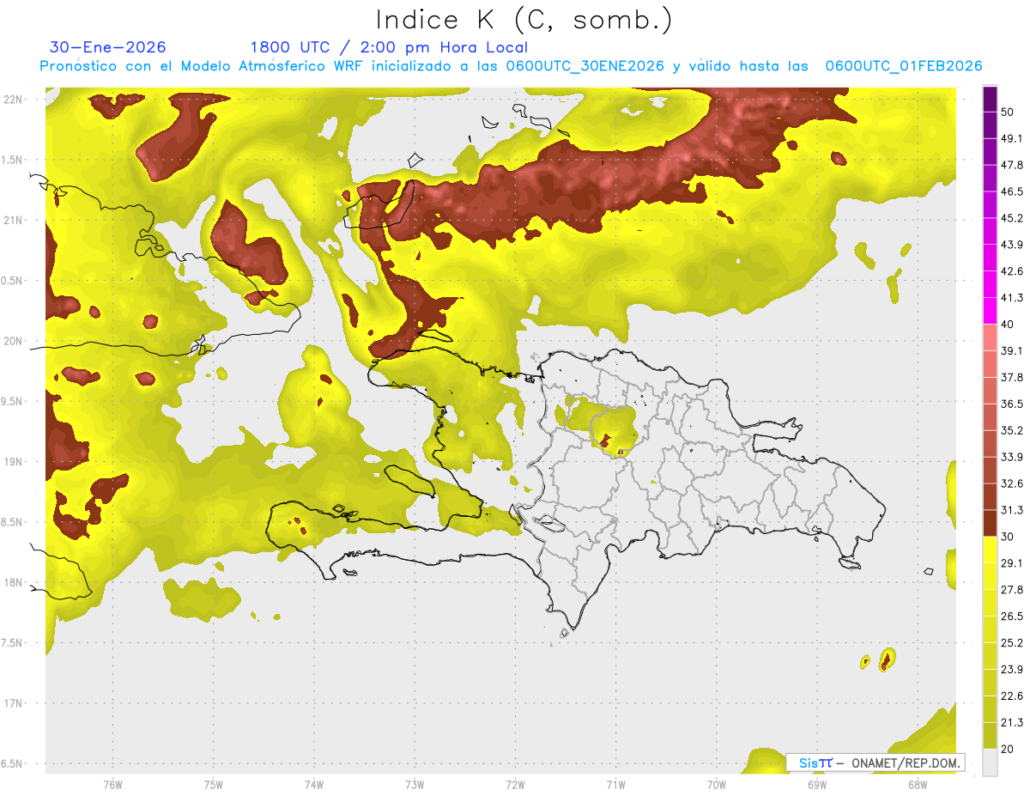Click the legend value 41.3
This screenshot has width=1030, height=796.
(1011, 298)
